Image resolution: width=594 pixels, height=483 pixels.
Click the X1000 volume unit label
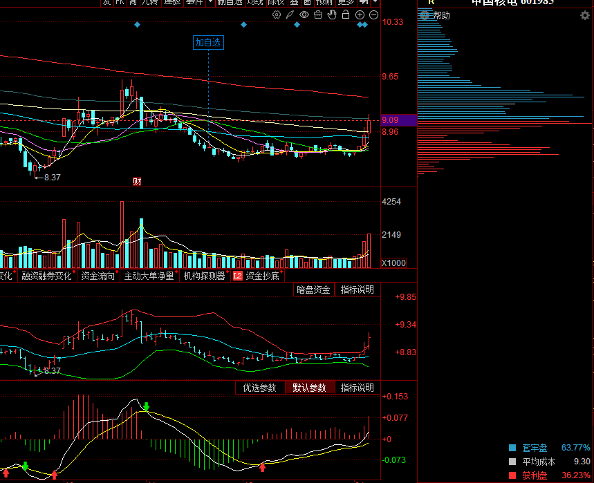[393, 263]
